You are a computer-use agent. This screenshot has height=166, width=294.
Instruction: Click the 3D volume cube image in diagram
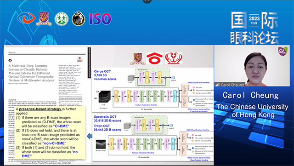(105, 97)
